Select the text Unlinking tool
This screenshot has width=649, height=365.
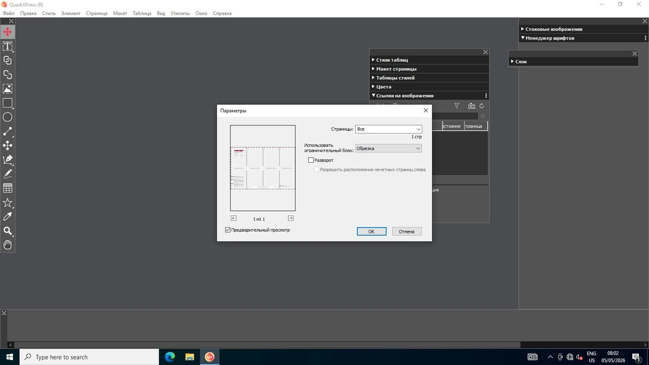(x=8, y=75)
